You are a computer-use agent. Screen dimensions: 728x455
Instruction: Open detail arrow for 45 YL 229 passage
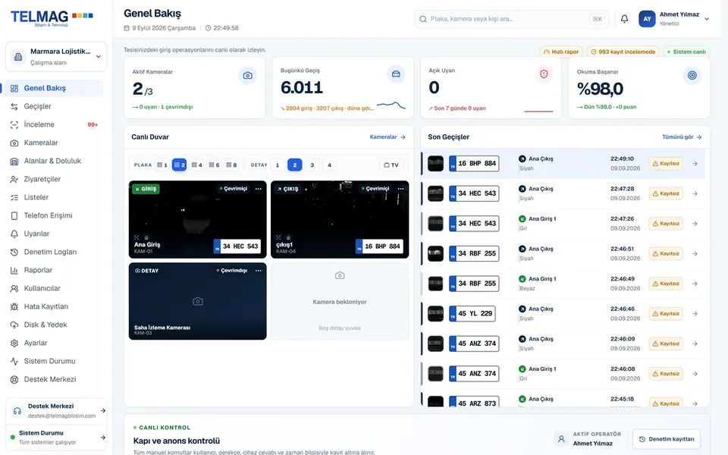pos(695,314)
